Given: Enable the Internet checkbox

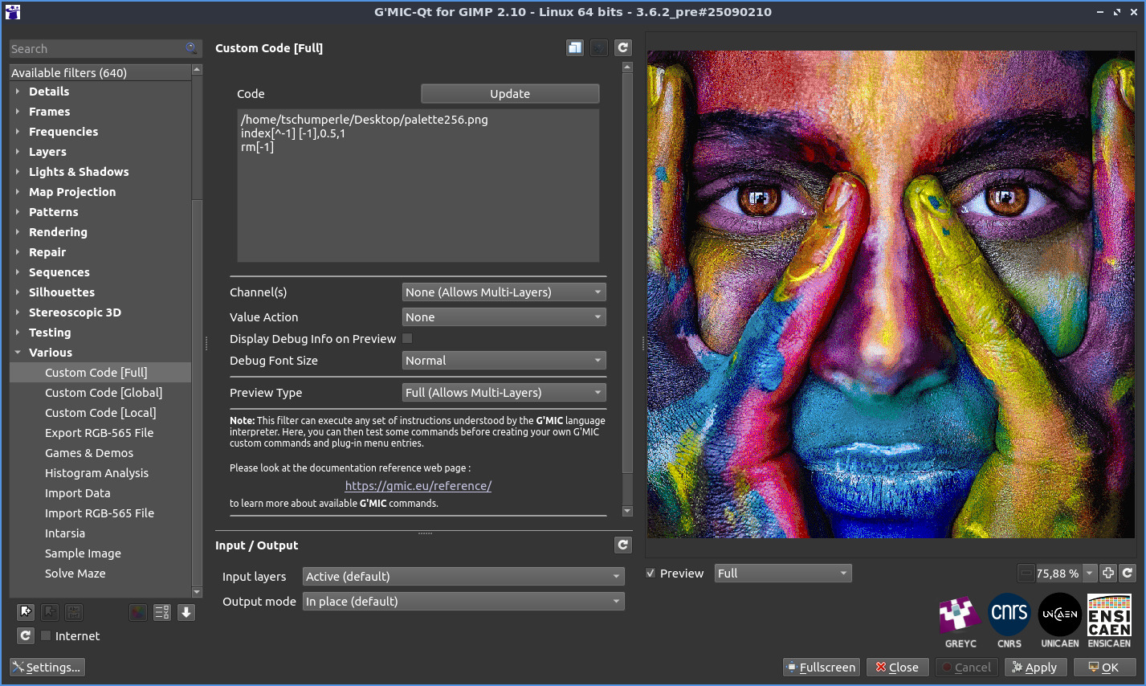Looking at the screenshot, I should click(x=47, y=635).
